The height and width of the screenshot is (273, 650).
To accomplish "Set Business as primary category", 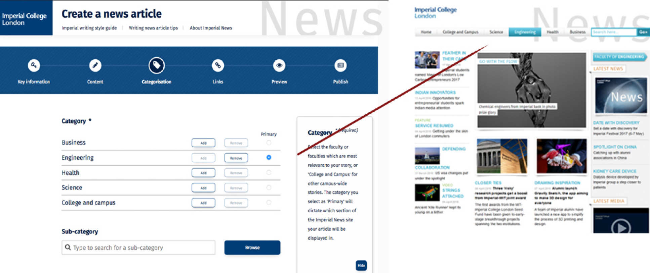I will 269,143.
